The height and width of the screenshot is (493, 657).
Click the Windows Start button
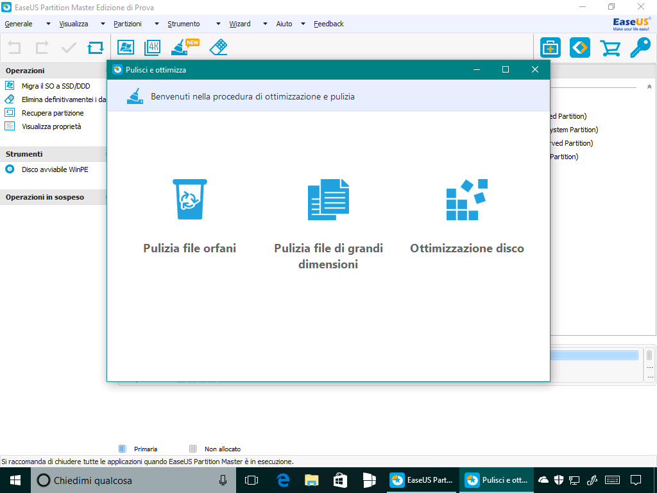pos(15,480)
